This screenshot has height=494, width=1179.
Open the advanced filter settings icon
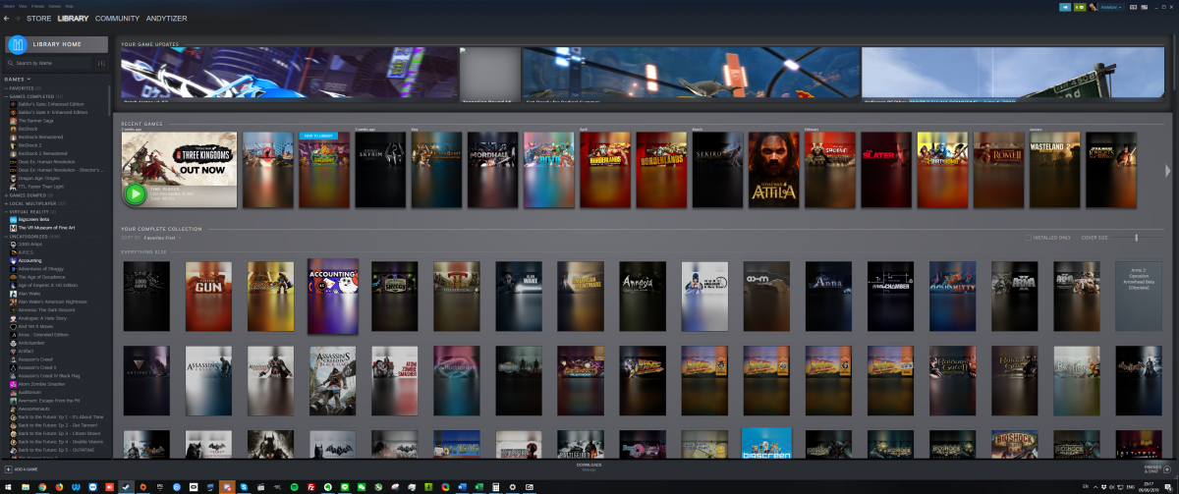(x=100, y=63)
